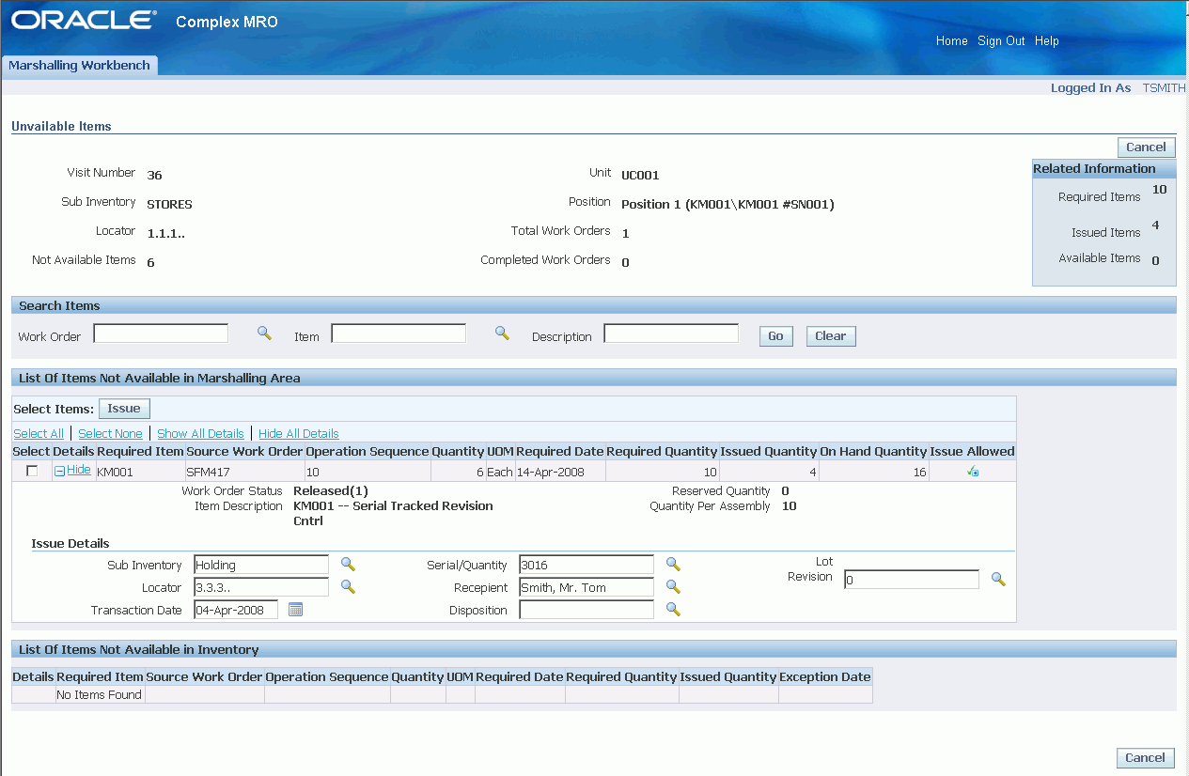Image resolution: width=1189 pixels, height=776 pixels.
Task: Open the Disposition lookup magnifier
Action: click(x=673, y=609)
